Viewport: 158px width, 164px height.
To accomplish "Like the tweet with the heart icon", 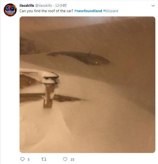I will pos(65,159).
